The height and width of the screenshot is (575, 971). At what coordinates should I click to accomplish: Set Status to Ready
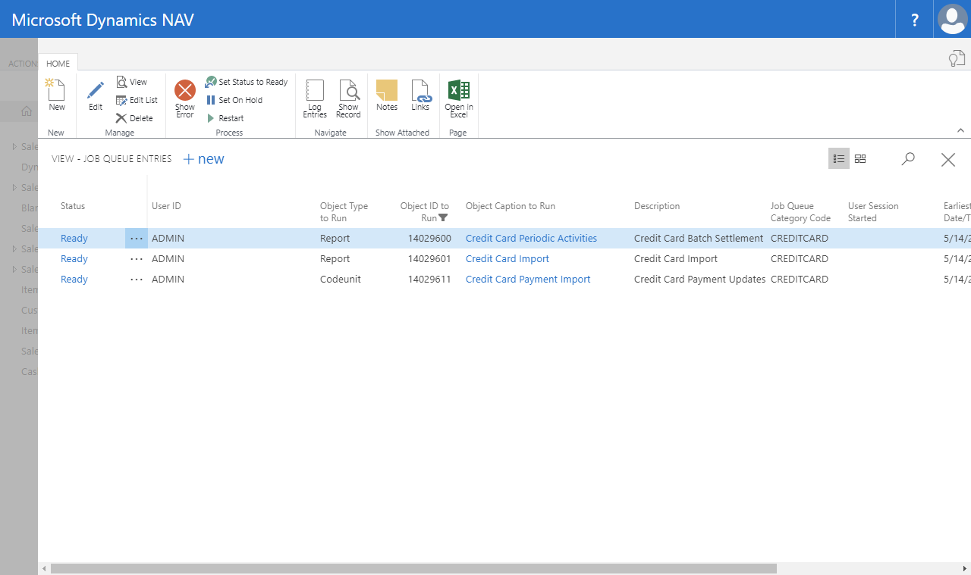247,82
